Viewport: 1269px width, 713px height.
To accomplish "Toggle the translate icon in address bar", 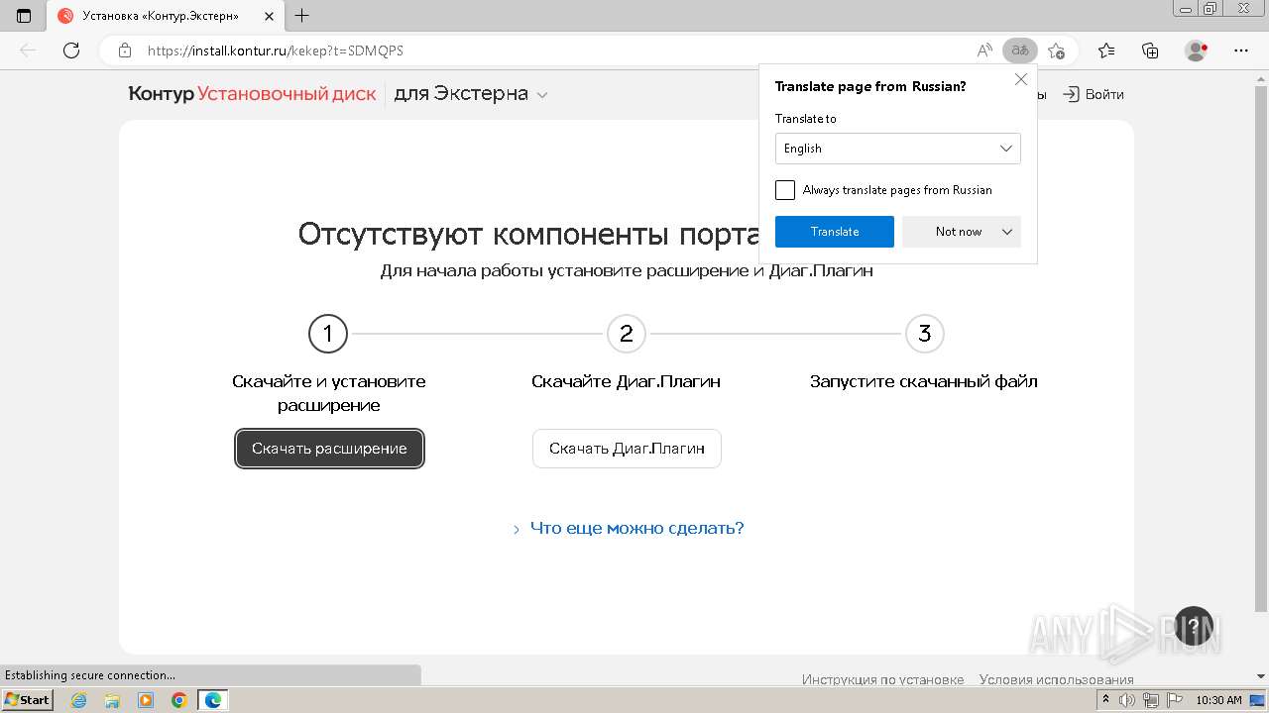I will point(1020,51).
